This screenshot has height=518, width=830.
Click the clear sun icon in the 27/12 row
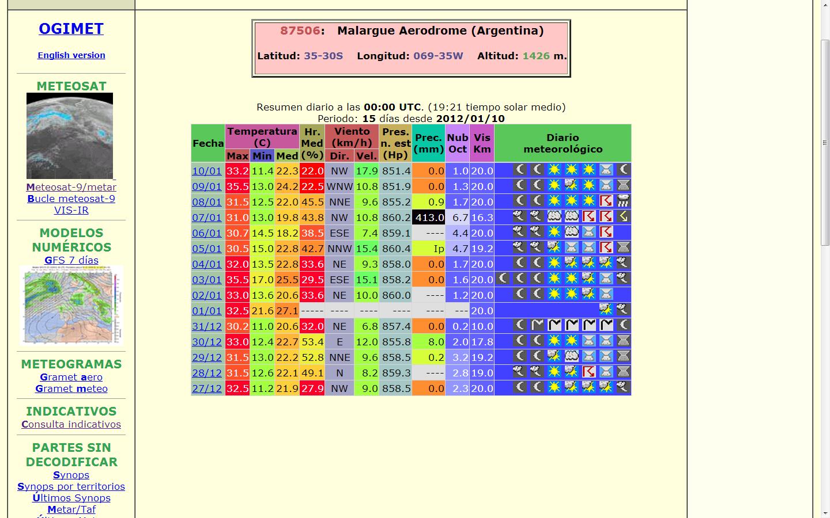click(x=554, y=387)
